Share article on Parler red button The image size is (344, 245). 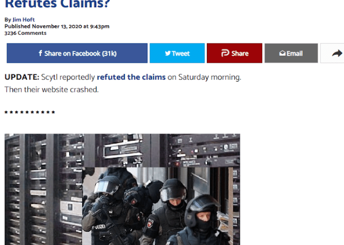click(234, 53)
